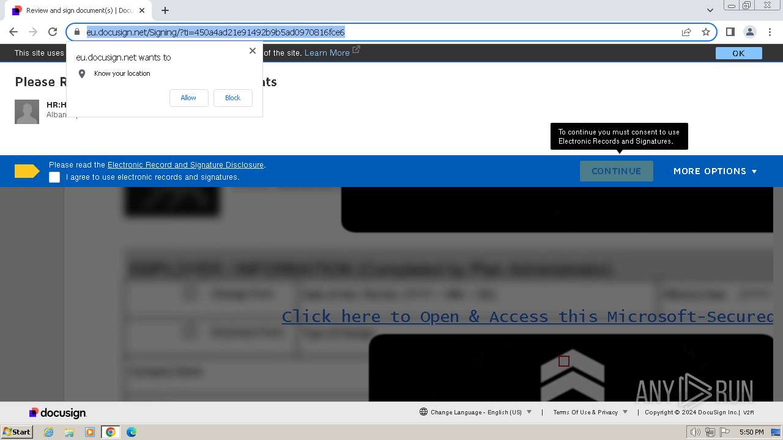Click the yellow arrow tag marker
The image size is (783, 440).
pyautogui.click(x=27, y=171)
